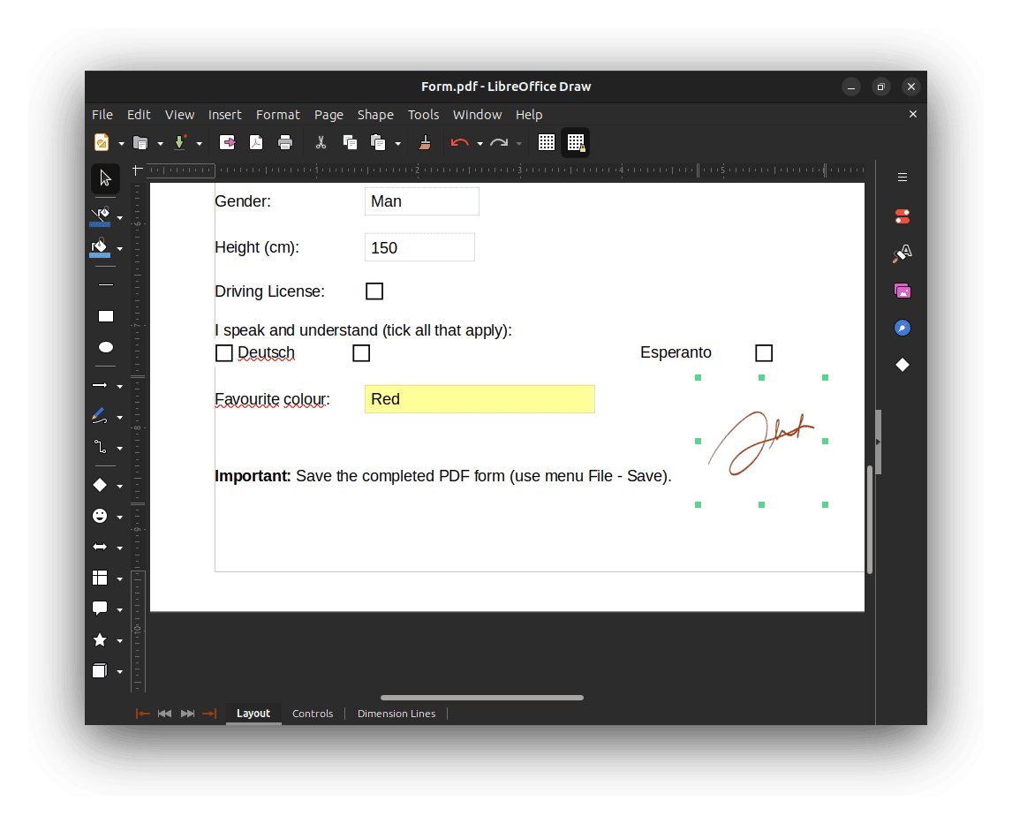Toggle Helplines While Moving icon
Image resolution: width=1012 pixels, height=824 pixels.
(x=576, y=142)
